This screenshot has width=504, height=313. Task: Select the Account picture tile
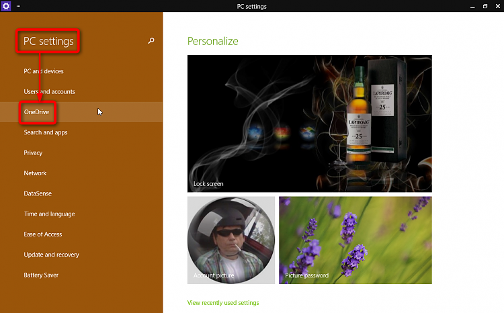coord(230,240)
